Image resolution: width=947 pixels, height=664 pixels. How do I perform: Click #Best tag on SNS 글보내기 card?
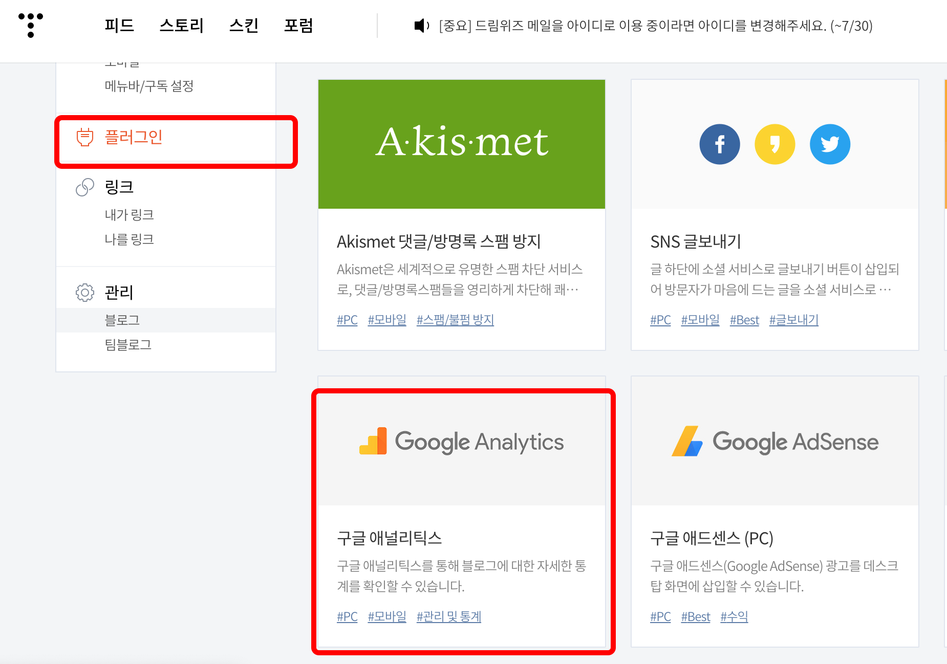point(744,320)
